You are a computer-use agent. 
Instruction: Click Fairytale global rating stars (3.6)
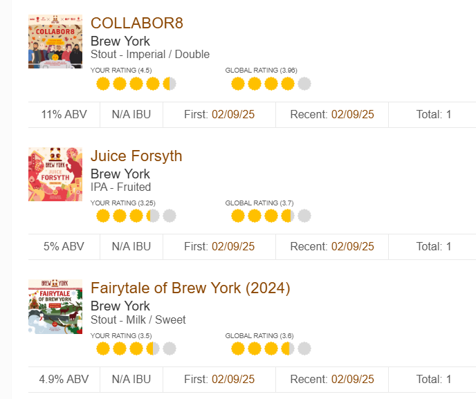(x=271, y=349)
